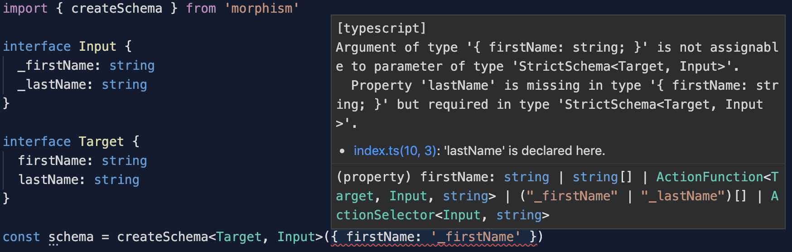Click the 'string' type of Target's lastName

[116, 179]
